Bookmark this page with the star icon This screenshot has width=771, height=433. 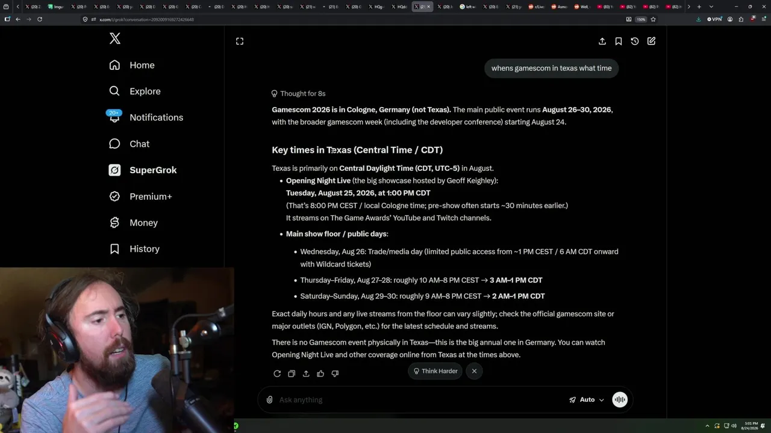(x=653, y=19)
